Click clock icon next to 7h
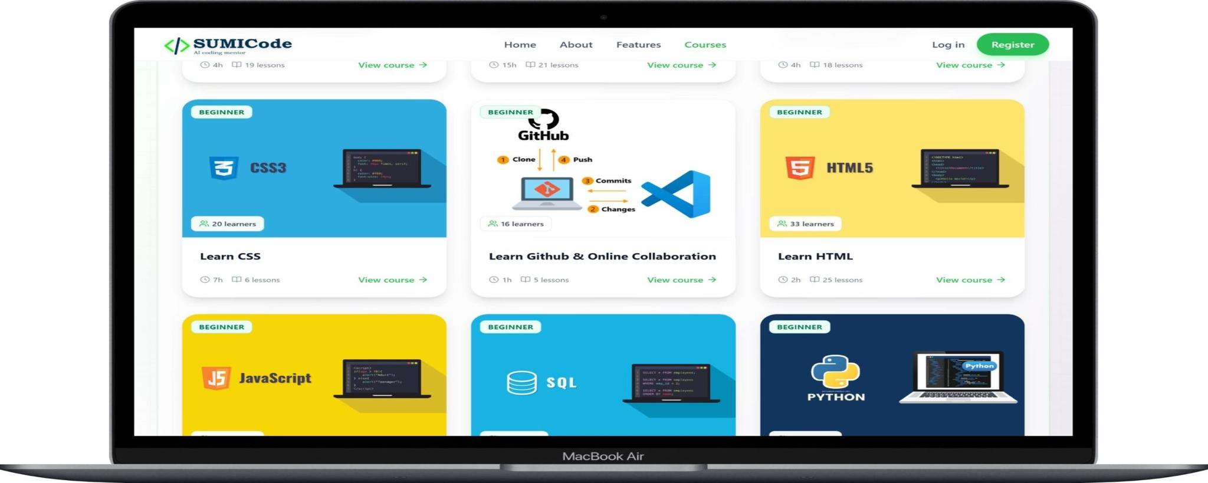The height and width of the screenshot is (483, 1208). pyautogui.click(x=205, y=280)
